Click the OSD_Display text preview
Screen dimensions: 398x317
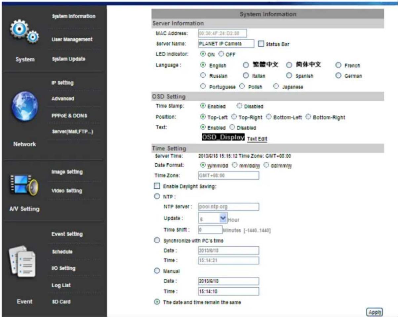[223, 138]
